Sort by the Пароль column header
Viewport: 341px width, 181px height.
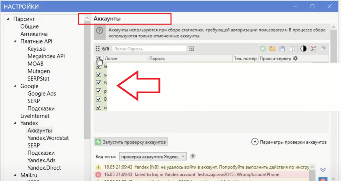pos(190,58)
